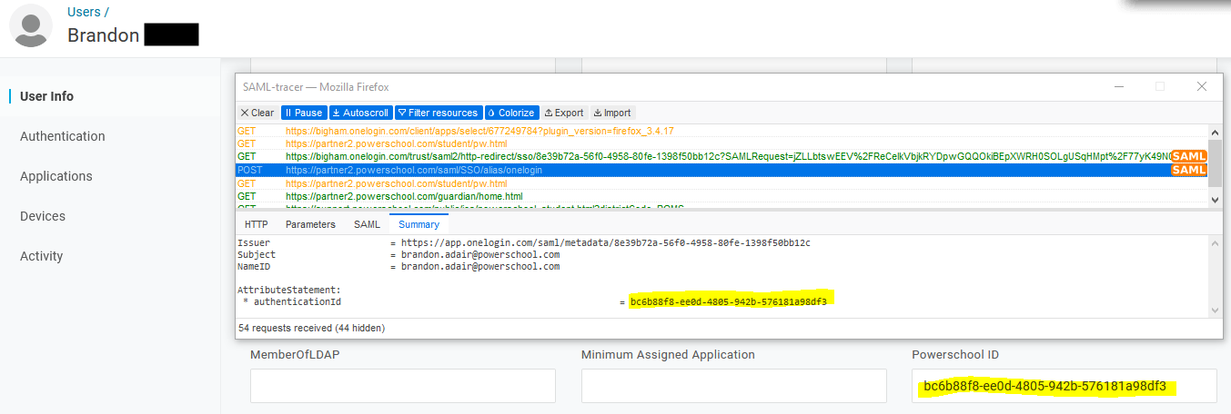Viewport: 1231px width, 414px height.
Task: Click the user avatar profile icon
Action: (32, 25)
